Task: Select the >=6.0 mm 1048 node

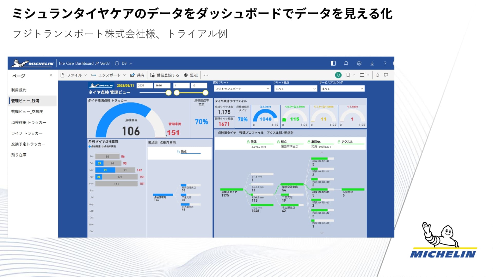Action: pyautogui.click(x=262, y=208)
